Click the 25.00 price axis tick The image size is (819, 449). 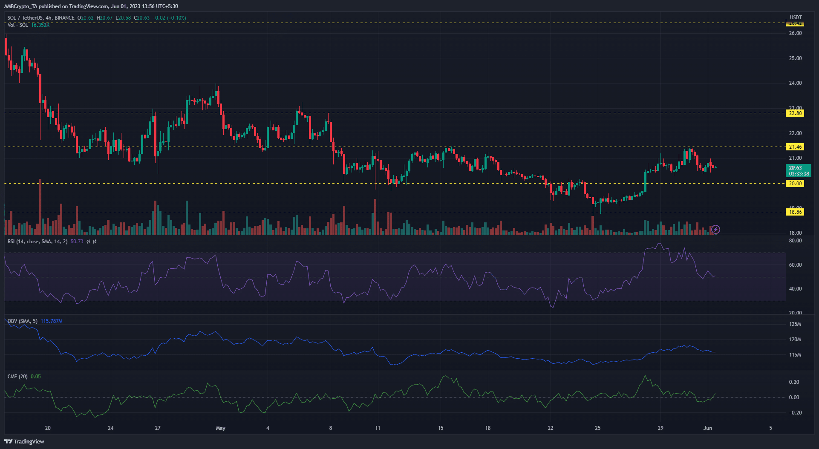[795, 58]
